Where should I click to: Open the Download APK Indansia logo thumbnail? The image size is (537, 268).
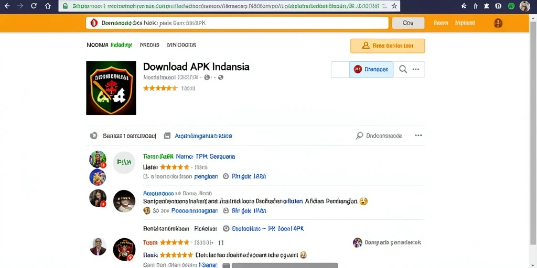[111, 88]
